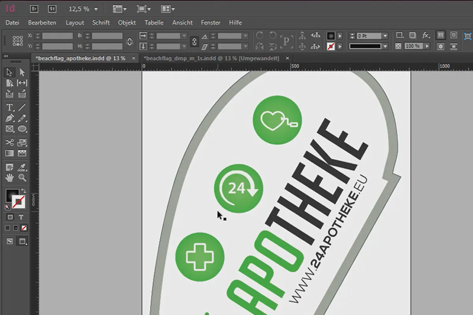Select the Selection tool arrow
The height and width of the screenshot is (315, 473).
coord(10,72)
